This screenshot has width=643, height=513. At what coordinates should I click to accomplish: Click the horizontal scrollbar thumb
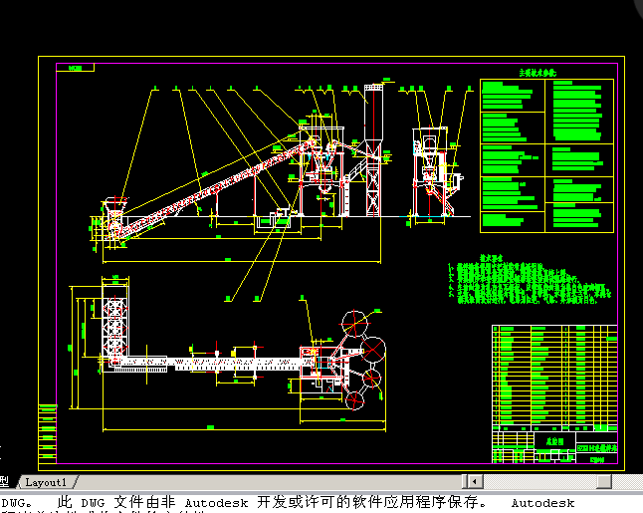(x=603, y=481)
